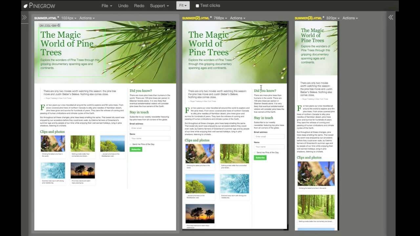420x236 pixels.
Task: Open the File menu
Action: 107,6
